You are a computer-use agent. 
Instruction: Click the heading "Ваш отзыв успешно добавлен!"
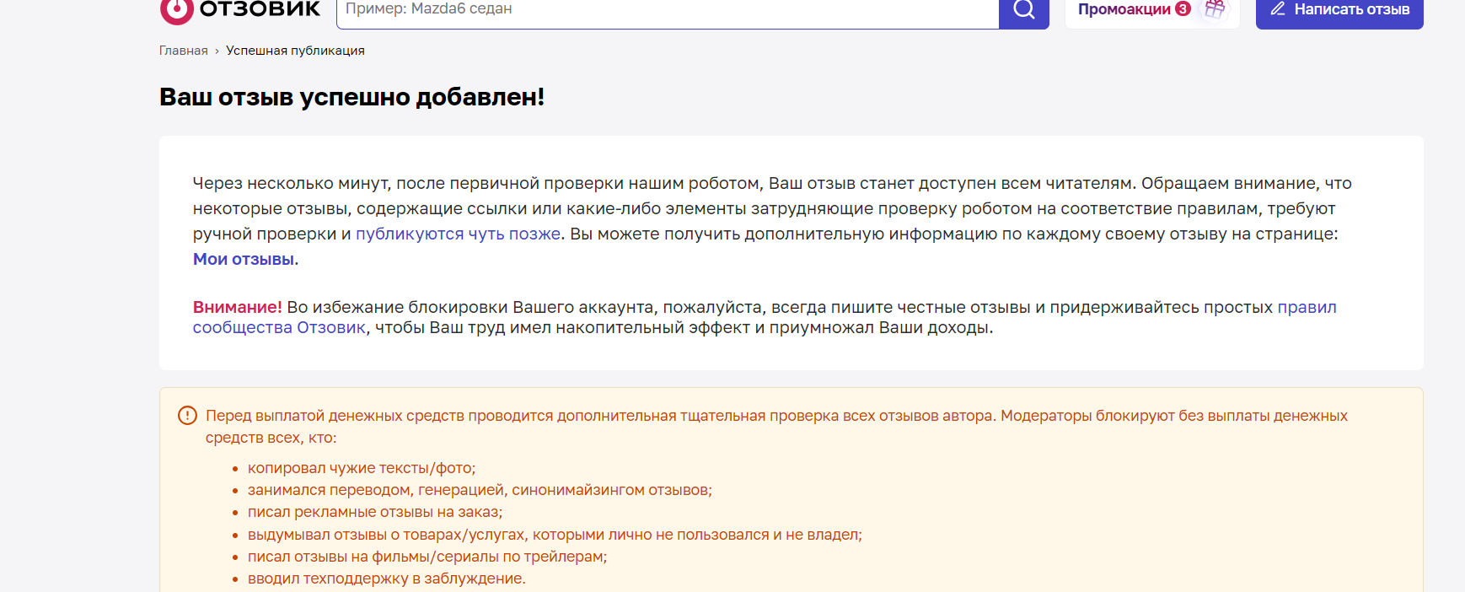pos(351,97)
